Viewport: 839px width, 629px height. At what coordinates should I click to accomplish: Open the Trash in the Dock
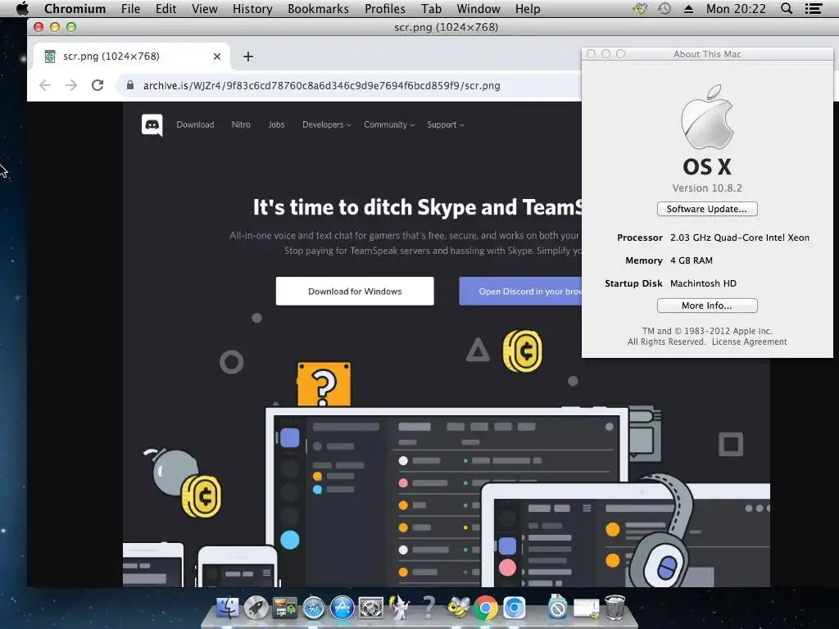(615, 607)
